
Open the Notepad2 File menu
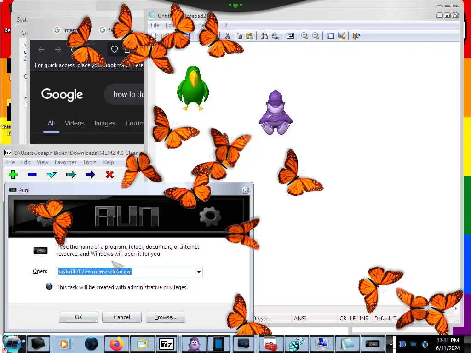tap(155, 25)
